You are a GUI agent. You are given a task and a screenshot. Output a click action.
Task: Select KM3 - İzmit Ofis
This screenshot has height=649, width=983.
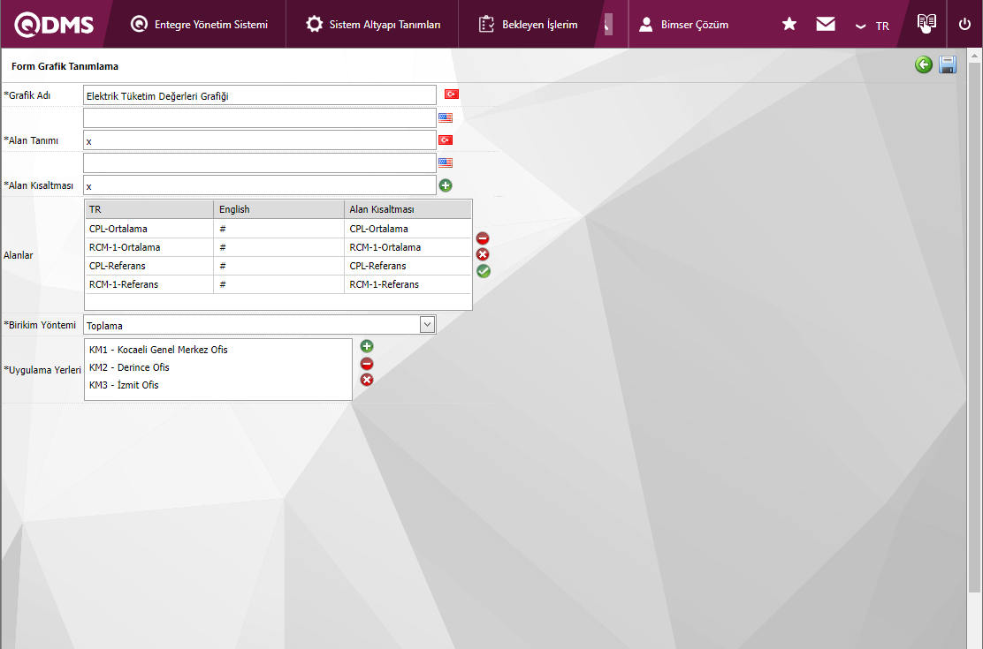(124, 385)
